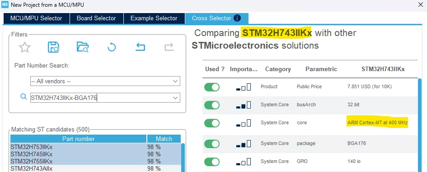Sort candidates by Match header
Image resolution: width=427 pixels, height=172 pixels.
click(164, 139)
